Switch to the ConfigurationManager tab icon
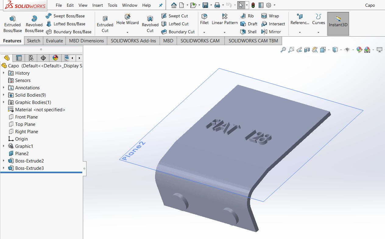This screenshot has width=385, height=239. (31, 58)
